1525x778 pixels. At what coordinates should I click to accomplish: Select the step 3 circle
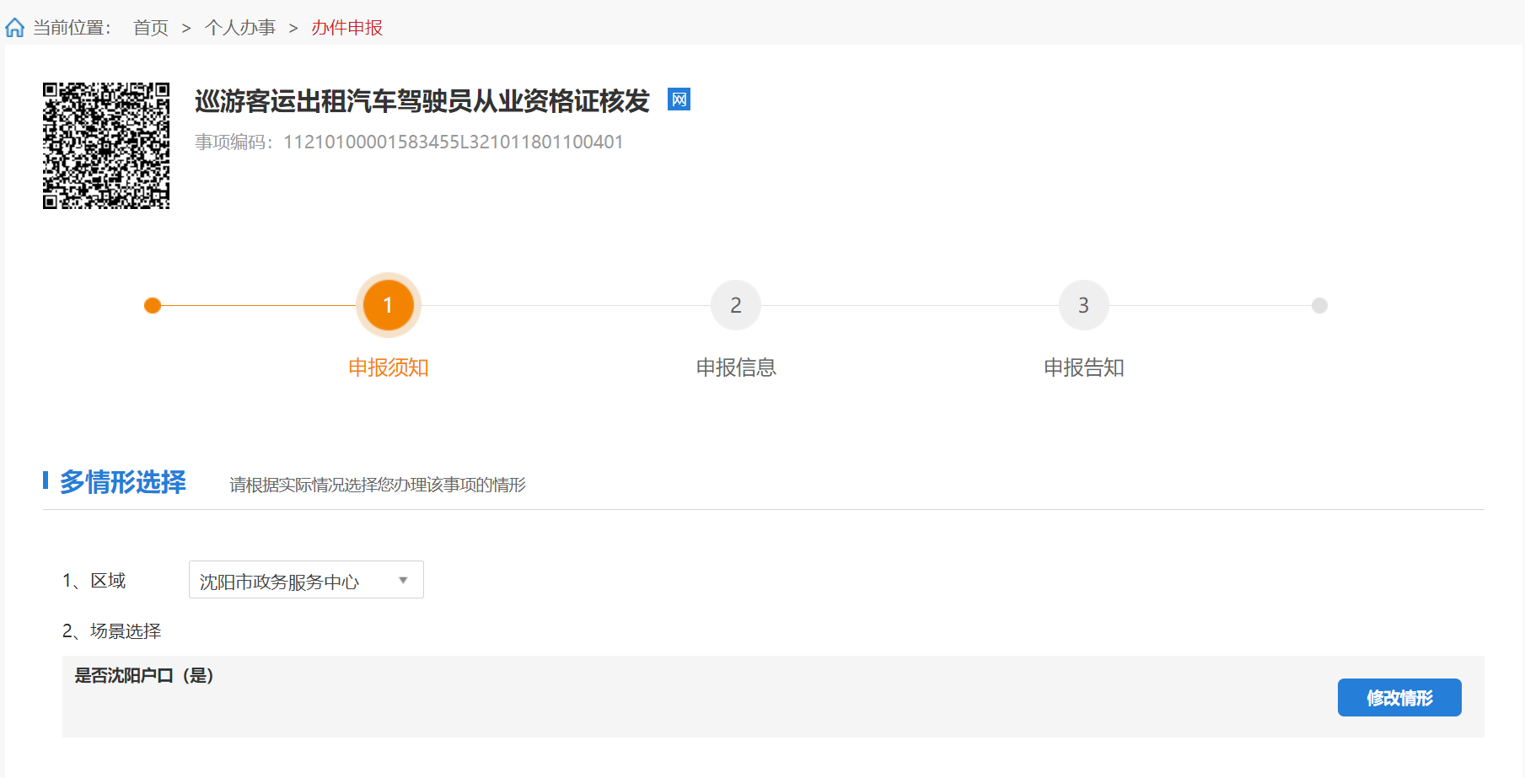coord(1083,305)
